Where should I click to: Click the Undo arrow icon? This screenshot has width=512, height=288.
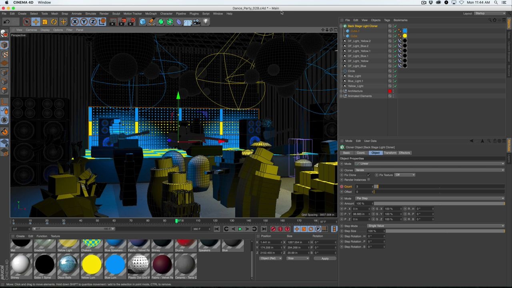click(6, 22)
